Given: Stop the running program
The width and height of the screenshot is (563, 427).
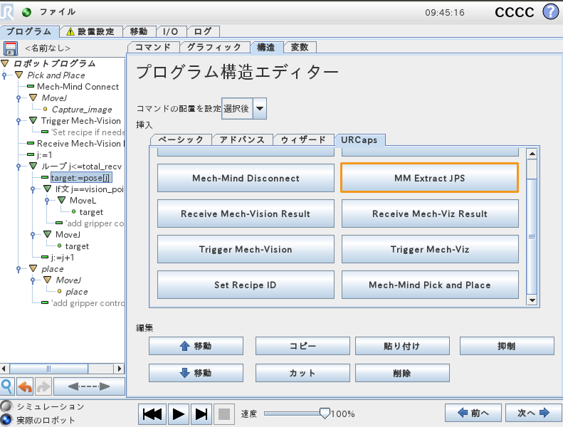Looking at the screenshot, I should (224, 414).
